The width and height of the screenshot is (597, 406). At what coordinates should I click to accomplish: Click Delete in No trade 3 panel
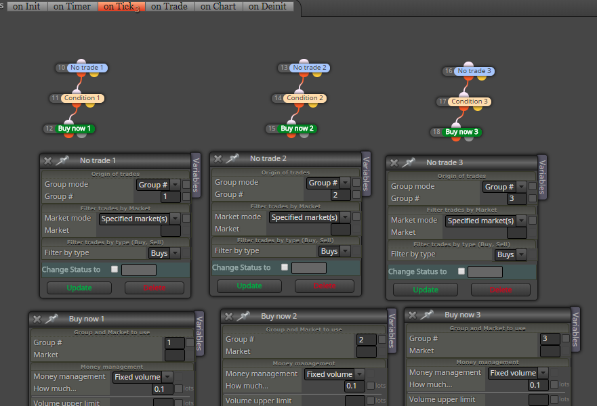click(501, 290)
